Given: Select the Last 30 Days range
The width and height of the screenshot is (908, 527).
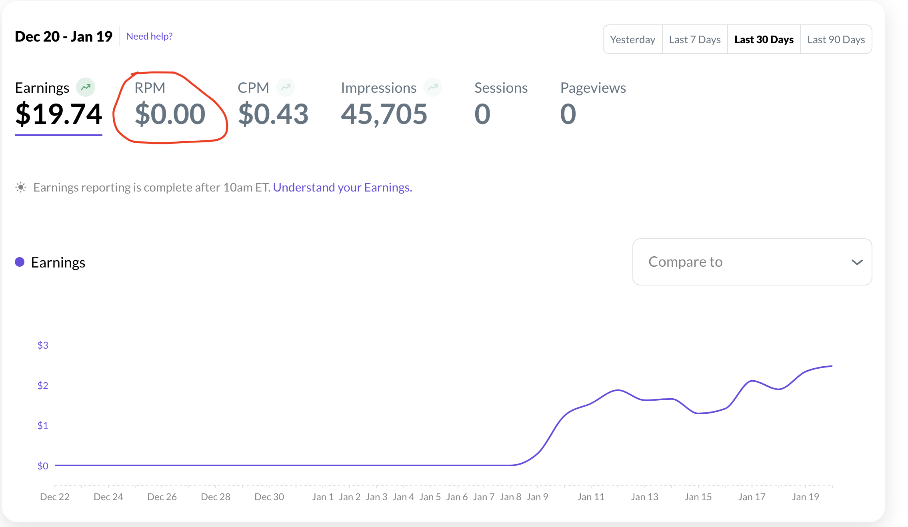Looking at the screenshot, I should [764, 40].
